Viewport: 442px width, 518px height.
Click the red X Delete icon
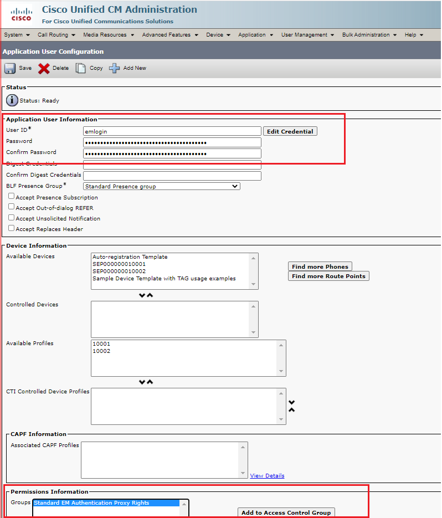(44, 68)
